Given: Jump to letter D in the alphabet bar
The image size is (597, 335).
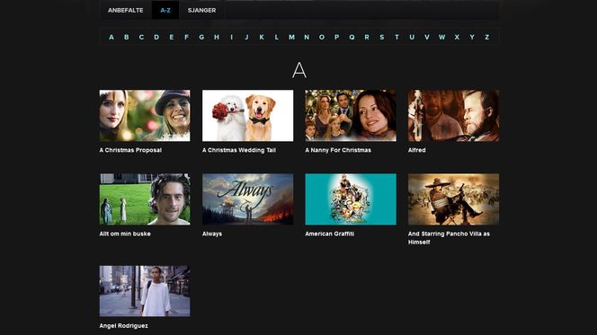Looking at the screenshot, I should tap(156, 37).
